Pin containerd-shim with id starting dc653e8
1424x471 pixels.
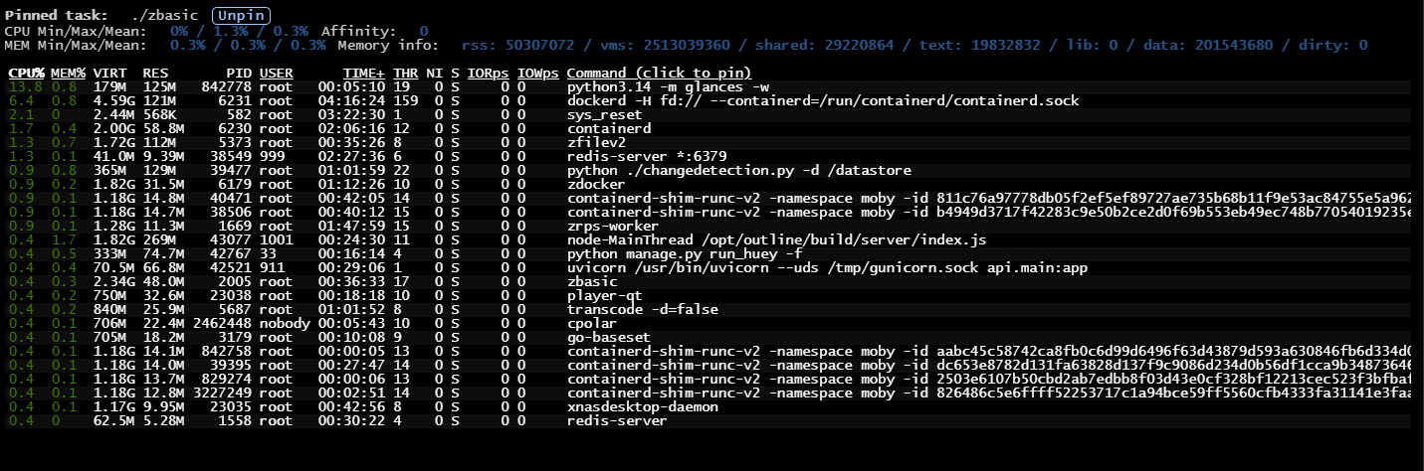(x=989, y=365)
